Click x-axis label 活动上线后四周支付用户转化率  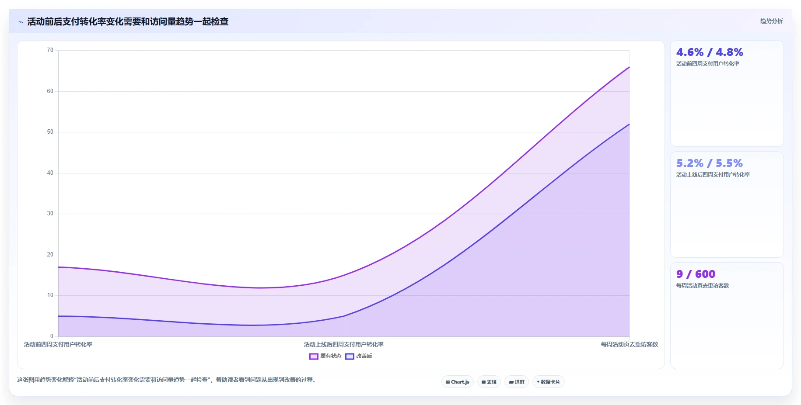[x=344, y=344]
